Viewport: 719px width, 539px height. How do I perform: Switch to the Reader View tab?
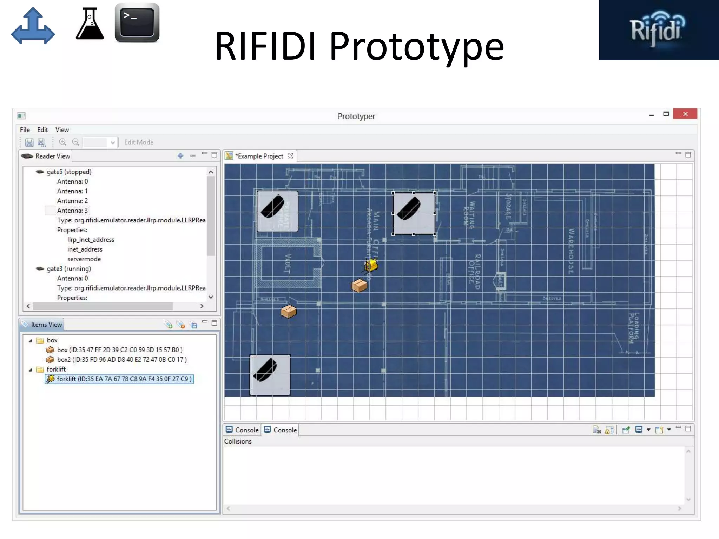46,156
